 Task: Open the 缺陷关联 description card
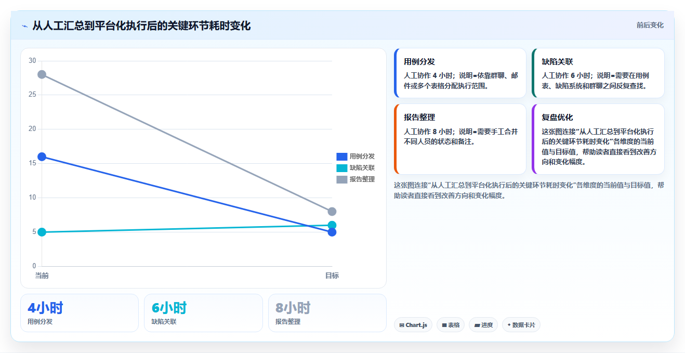click(598, 73)
